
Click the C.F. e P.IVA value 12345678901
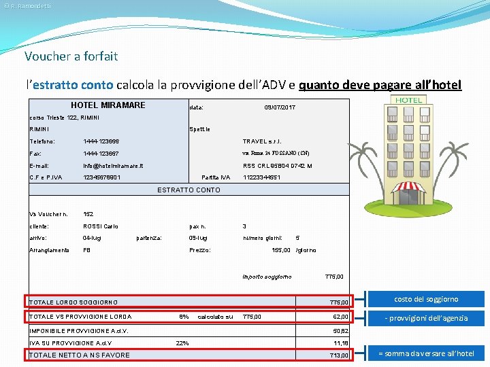[102, 177]
